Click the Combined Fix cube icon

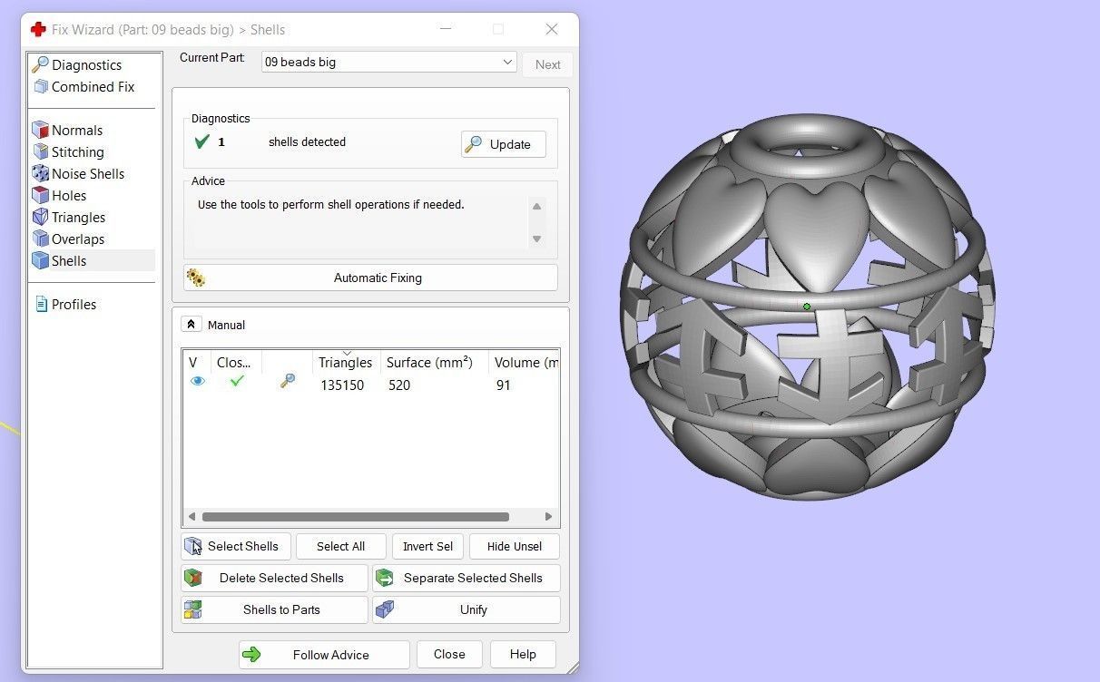41,87
